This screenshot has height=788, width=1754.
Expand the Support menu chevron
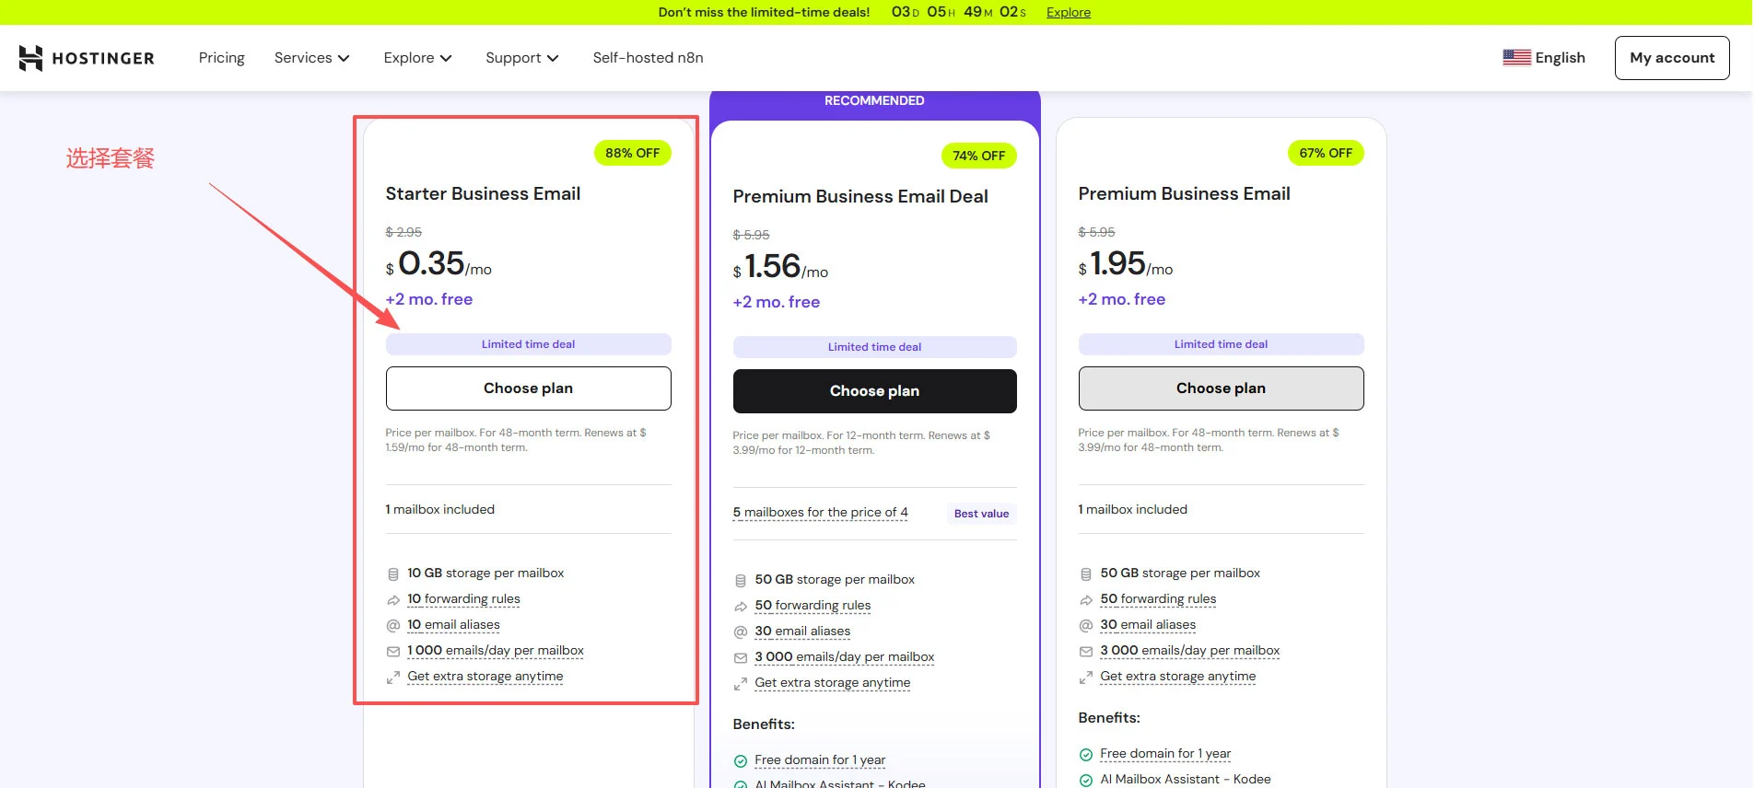(x=553, y=58)
